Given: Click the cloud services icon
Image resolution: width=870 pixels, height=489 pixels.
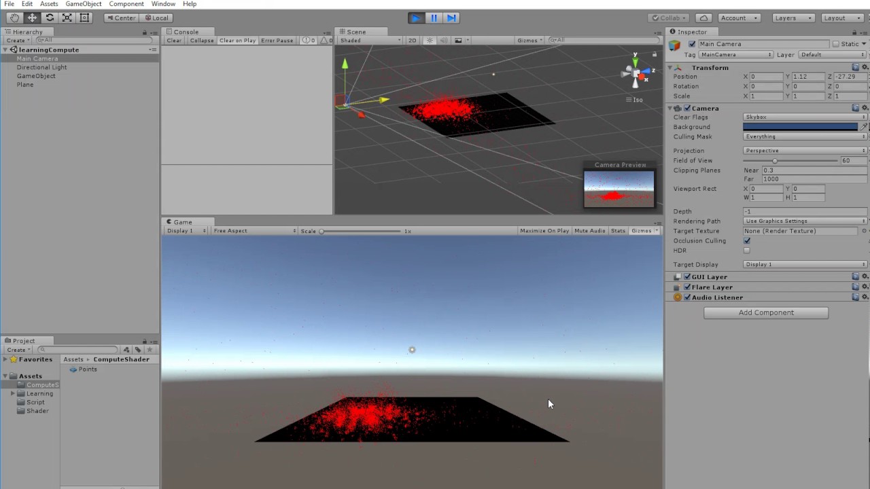Looking at the screenshot, I should point(703,18).
